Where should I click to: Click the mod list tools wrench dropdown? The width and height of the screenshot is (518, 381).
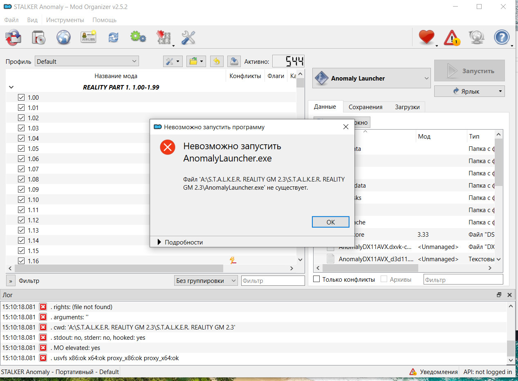pyautogui.click(x=173, y=61)
